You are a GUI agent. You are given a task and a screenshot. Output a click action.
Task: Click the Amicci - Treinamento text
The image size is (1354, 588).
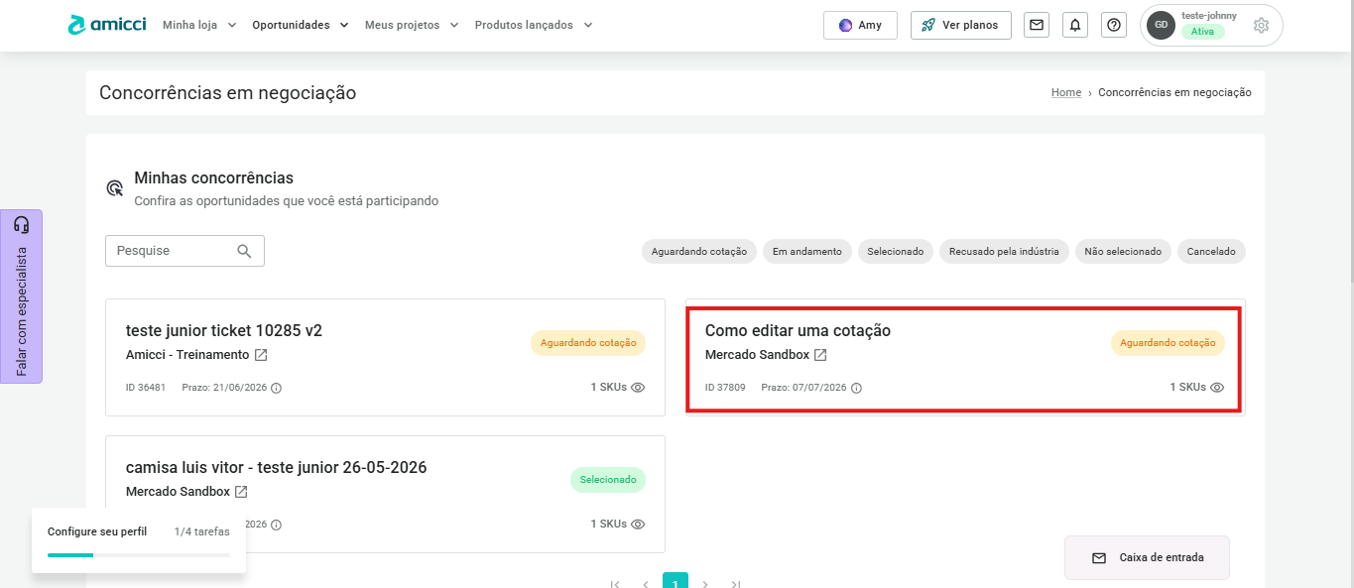(187, 355)
